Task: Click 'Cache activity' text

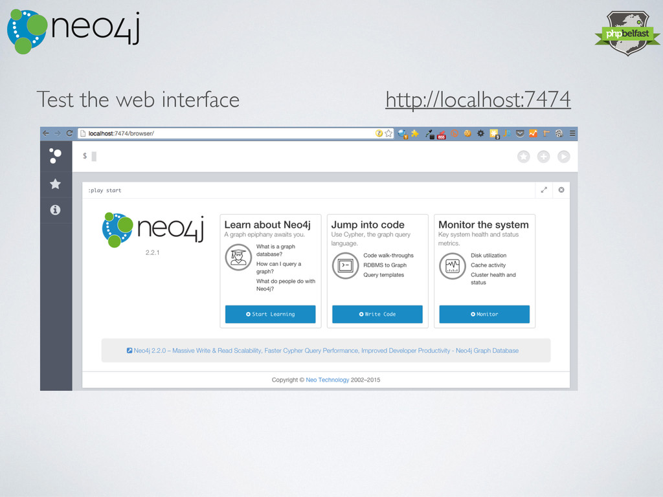Action: click(488, 265)
